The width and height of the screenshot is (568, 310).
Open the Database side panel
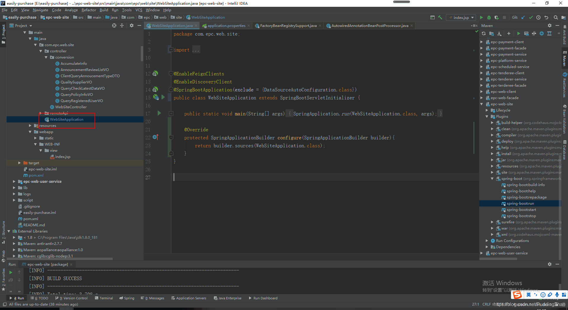564,150
